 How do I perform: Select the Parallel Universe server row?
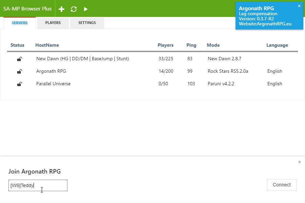tap(152, 84)
